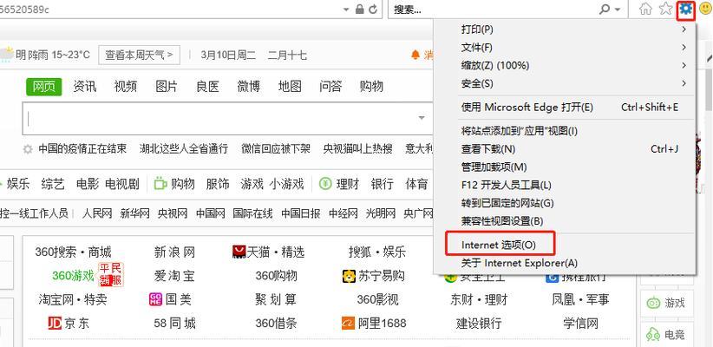
Task: Switch to the 图片 search tab
Action: [x=167, y=87]
